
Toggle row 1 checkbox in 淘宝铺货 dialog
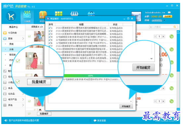point(50,28)
